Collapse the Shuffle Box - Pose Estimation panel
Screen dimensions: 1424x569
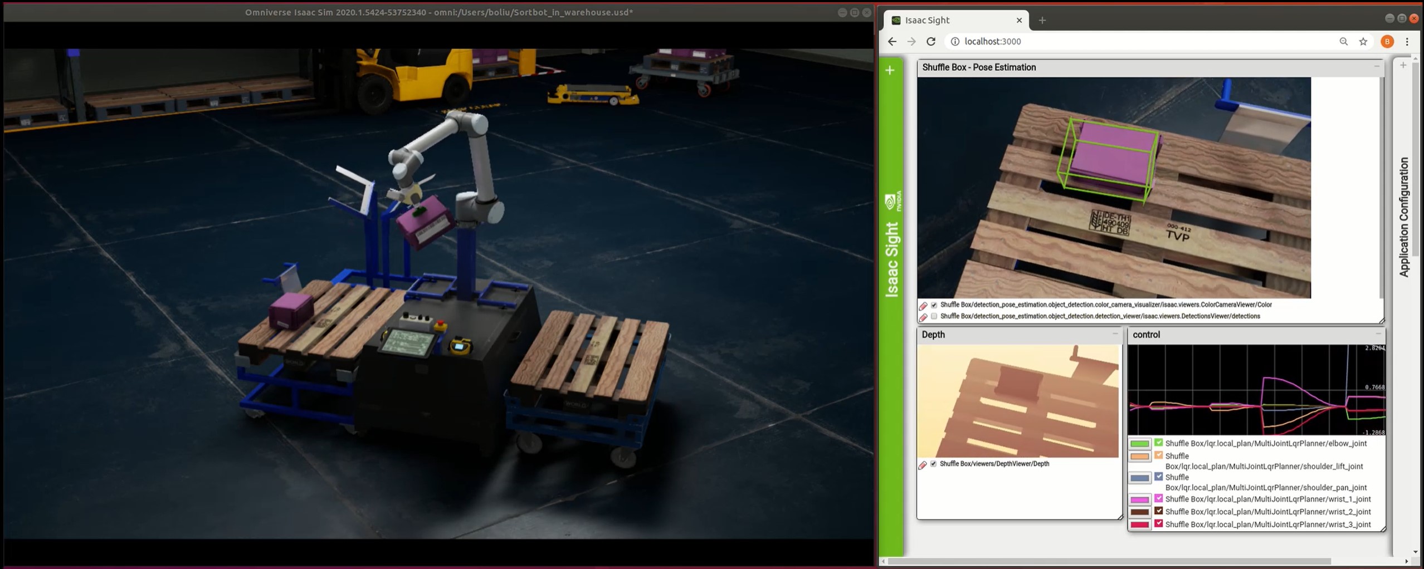1376,67
